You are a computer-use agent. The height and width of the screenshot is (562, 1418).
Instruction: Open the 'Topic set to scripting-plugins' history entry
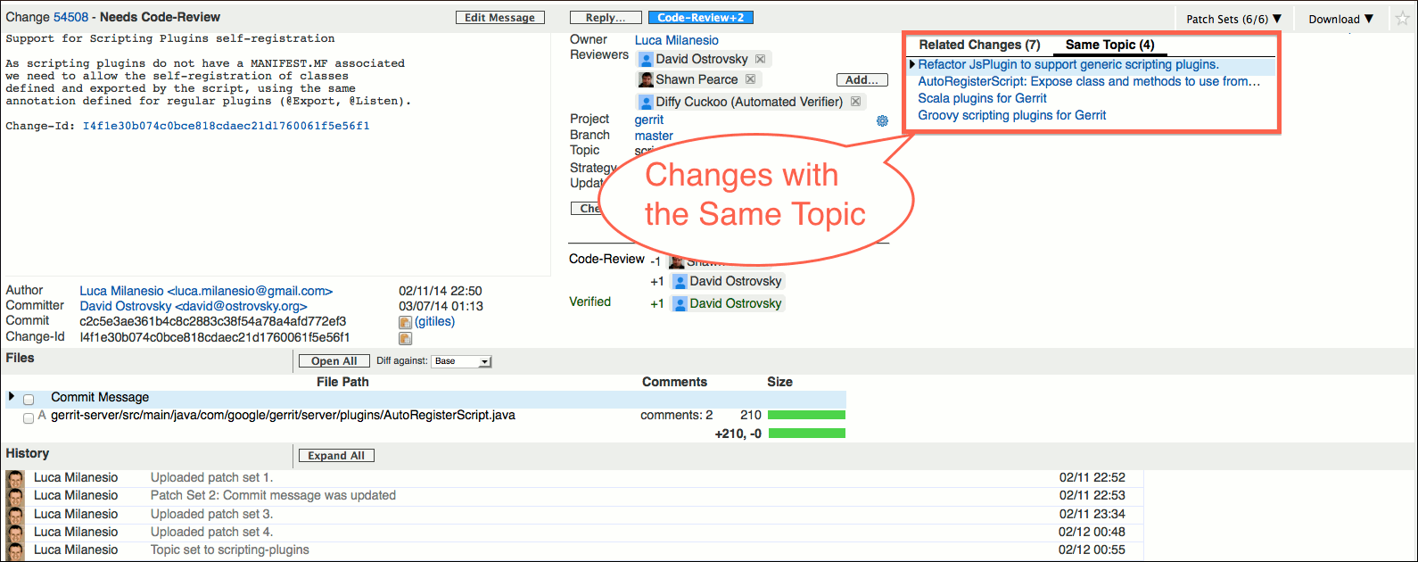(229, 550)
